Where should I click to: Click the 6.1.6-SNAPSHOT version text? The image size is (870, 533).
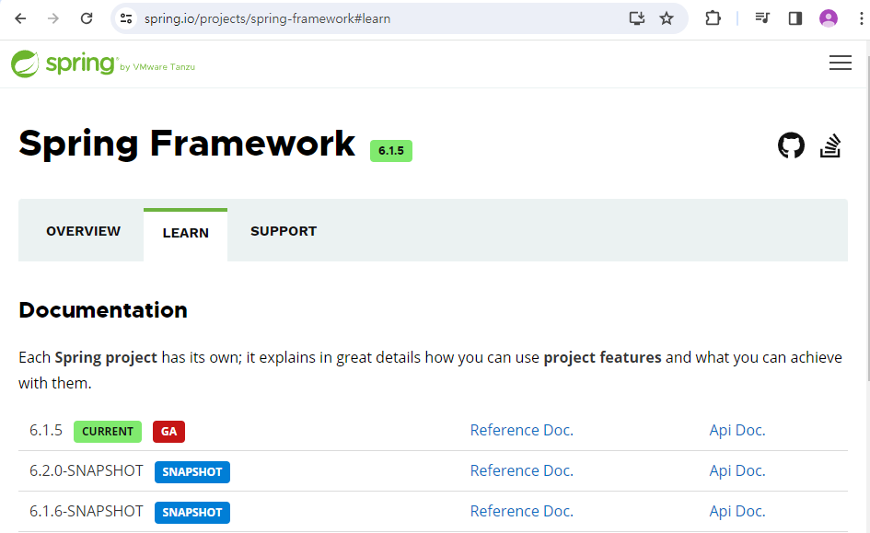point(86,512)
